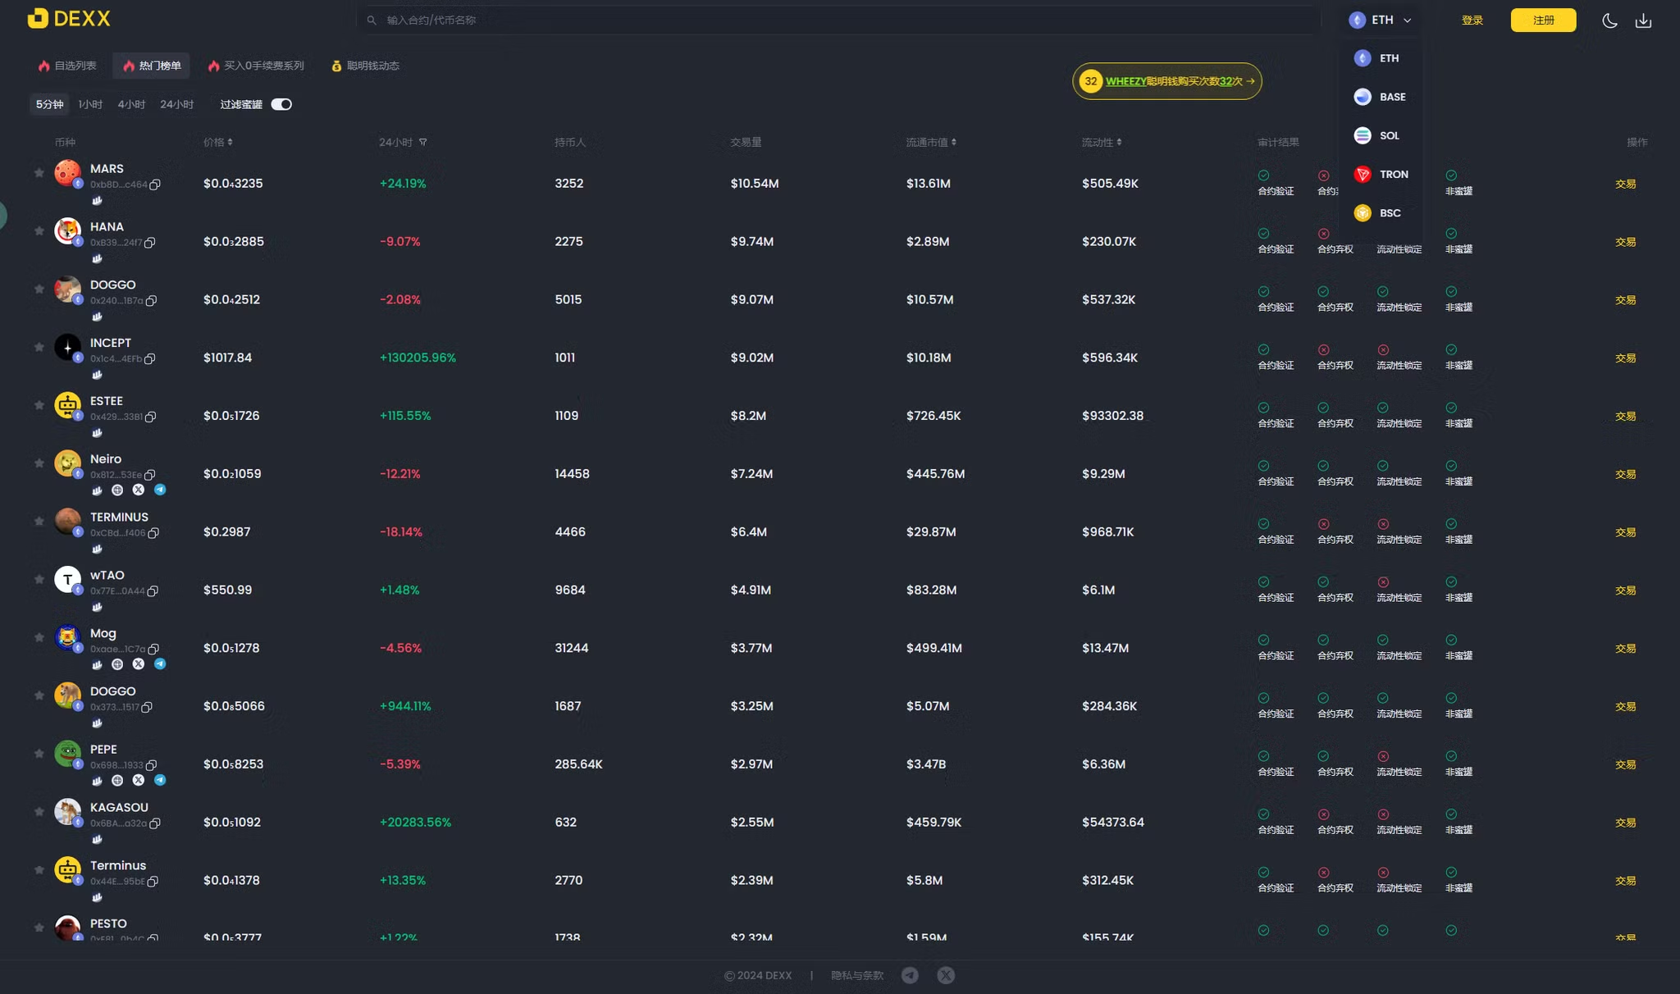Click the DEXX logo

pyautogui.click(x=69, y=19)
